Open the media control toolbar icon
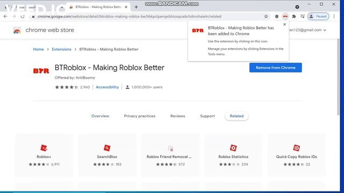Image resolution: width=344 pixels, height=193 pixels. pyautogui.click(x=303, y=16)
